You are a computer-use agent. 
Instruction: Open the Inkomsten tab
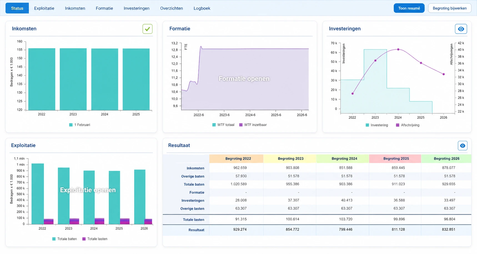point(75,8)
